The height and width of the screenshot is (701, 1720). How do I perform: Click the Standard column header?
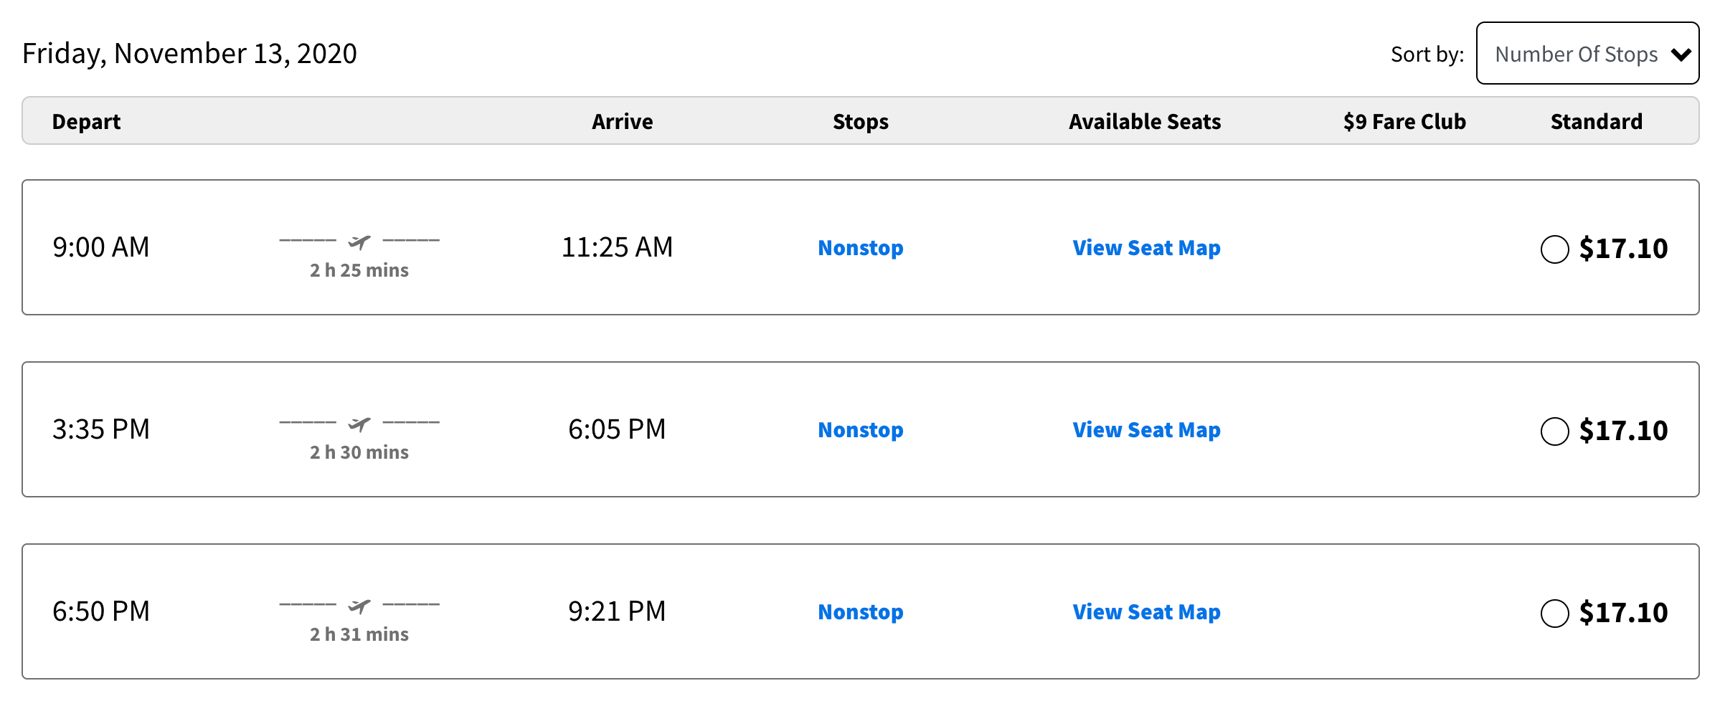[1596, 121]
